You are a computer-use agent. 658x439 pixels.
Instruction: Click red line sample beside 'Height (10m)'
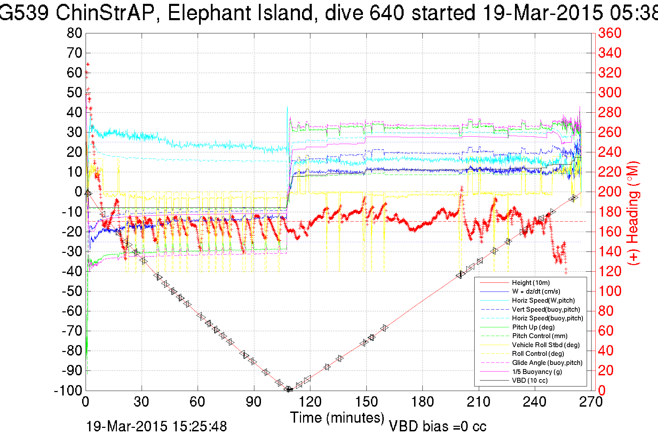[494, 282]
